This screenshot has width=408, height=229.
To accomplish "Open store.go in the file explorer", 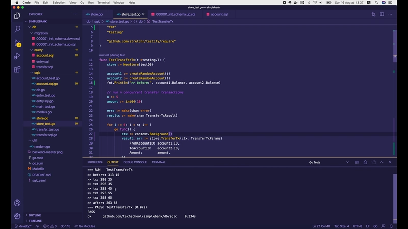I will [42, 118].
